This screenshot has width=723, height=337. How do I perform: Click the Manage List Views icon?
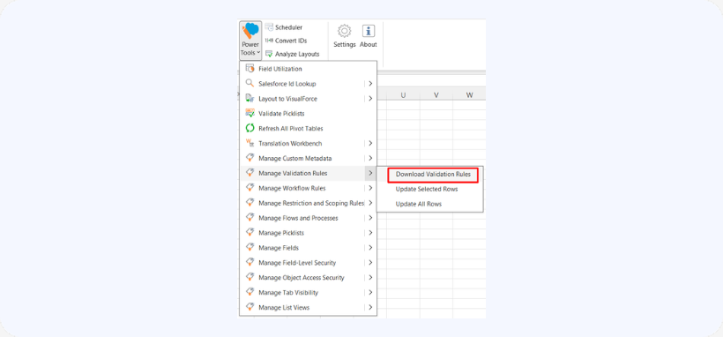pos(250,307)
